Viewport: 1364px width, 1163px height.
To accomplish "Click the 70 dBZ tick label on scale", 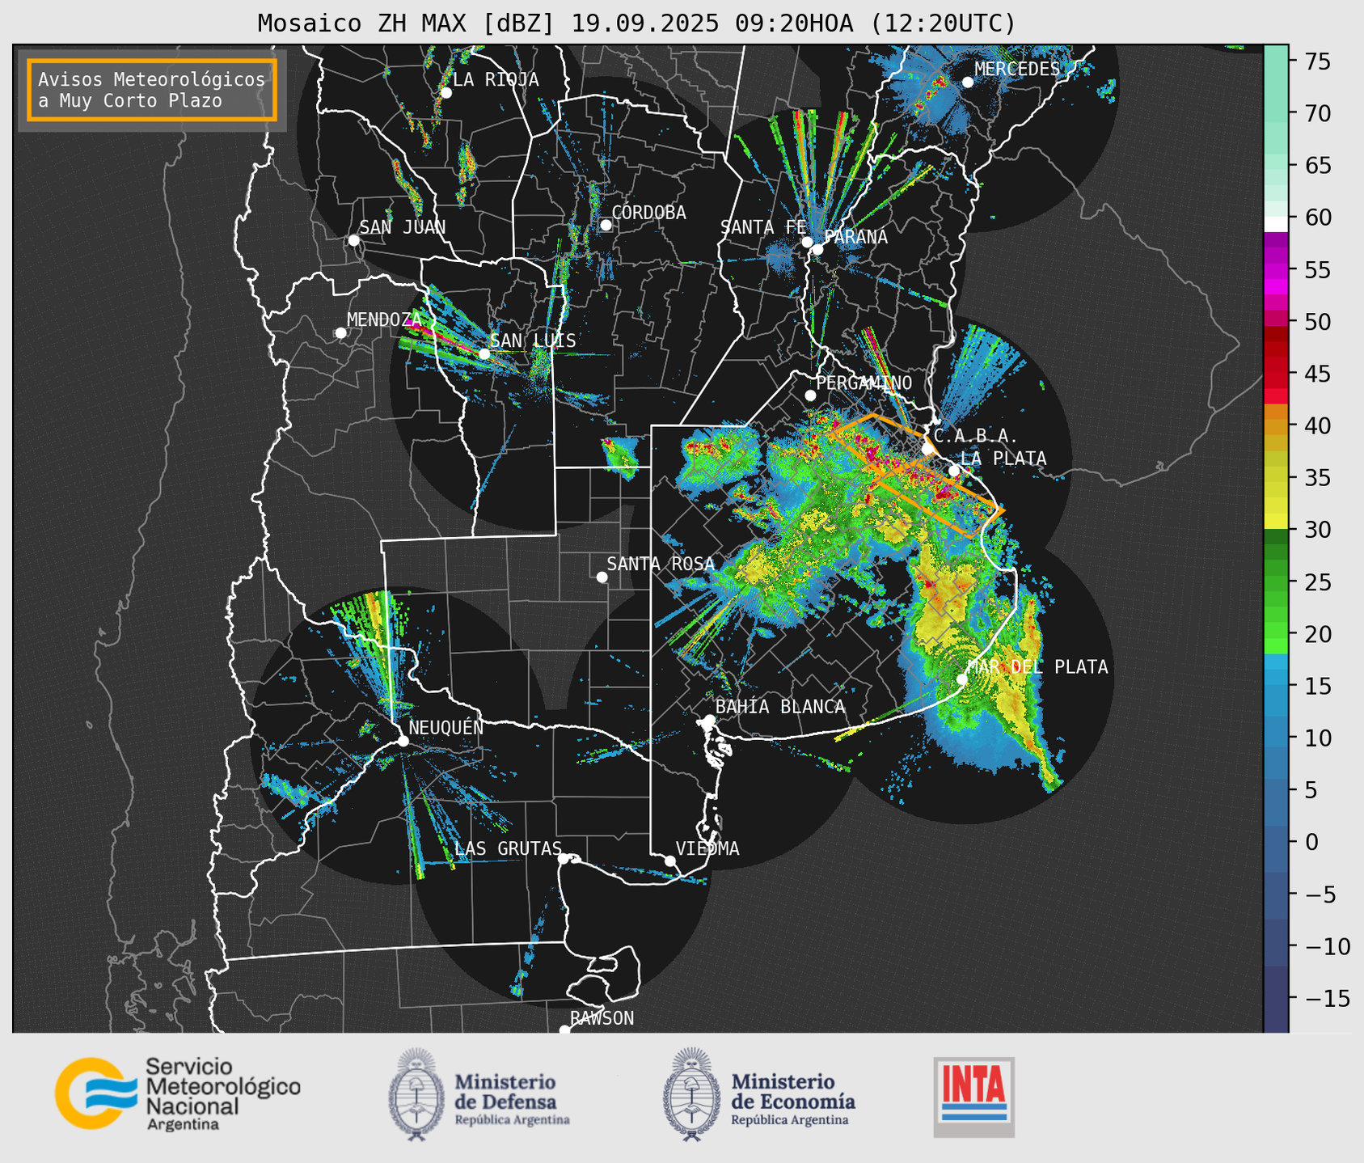I will (x=1318, y=113).
